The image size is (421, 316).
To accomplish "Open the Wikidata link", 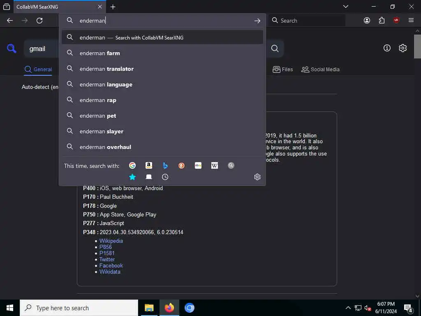I will [110, 272].
